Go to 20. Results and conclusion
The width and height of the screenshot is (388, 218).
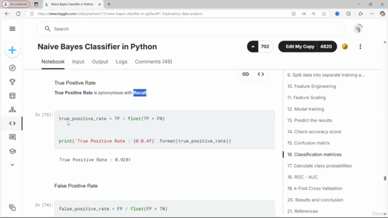click(x=315, y=200)
